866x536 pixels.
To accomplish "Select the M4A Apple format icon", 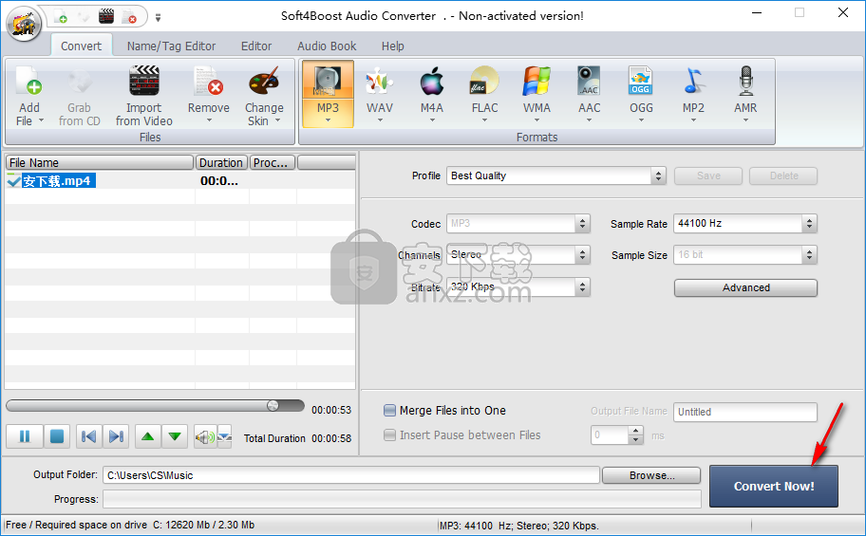I will click(x=432, y=82).
